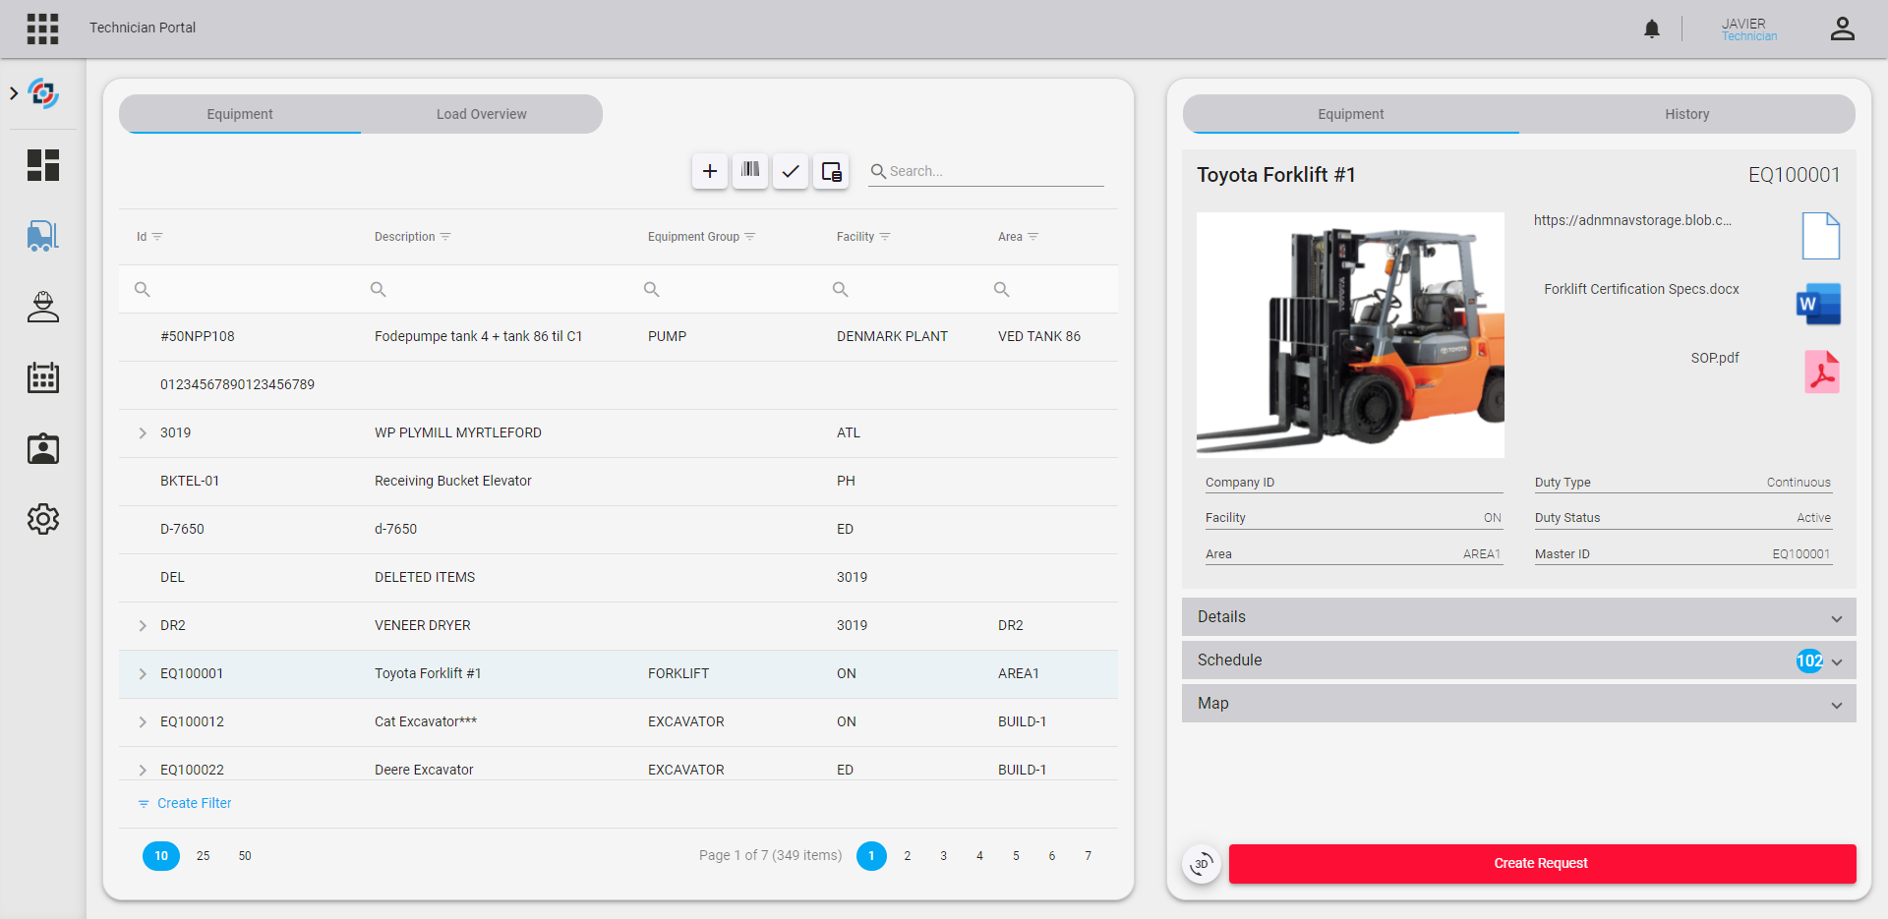Select 50 items per page
This screenshot has height=919, width=1888.
click(245, 856)
